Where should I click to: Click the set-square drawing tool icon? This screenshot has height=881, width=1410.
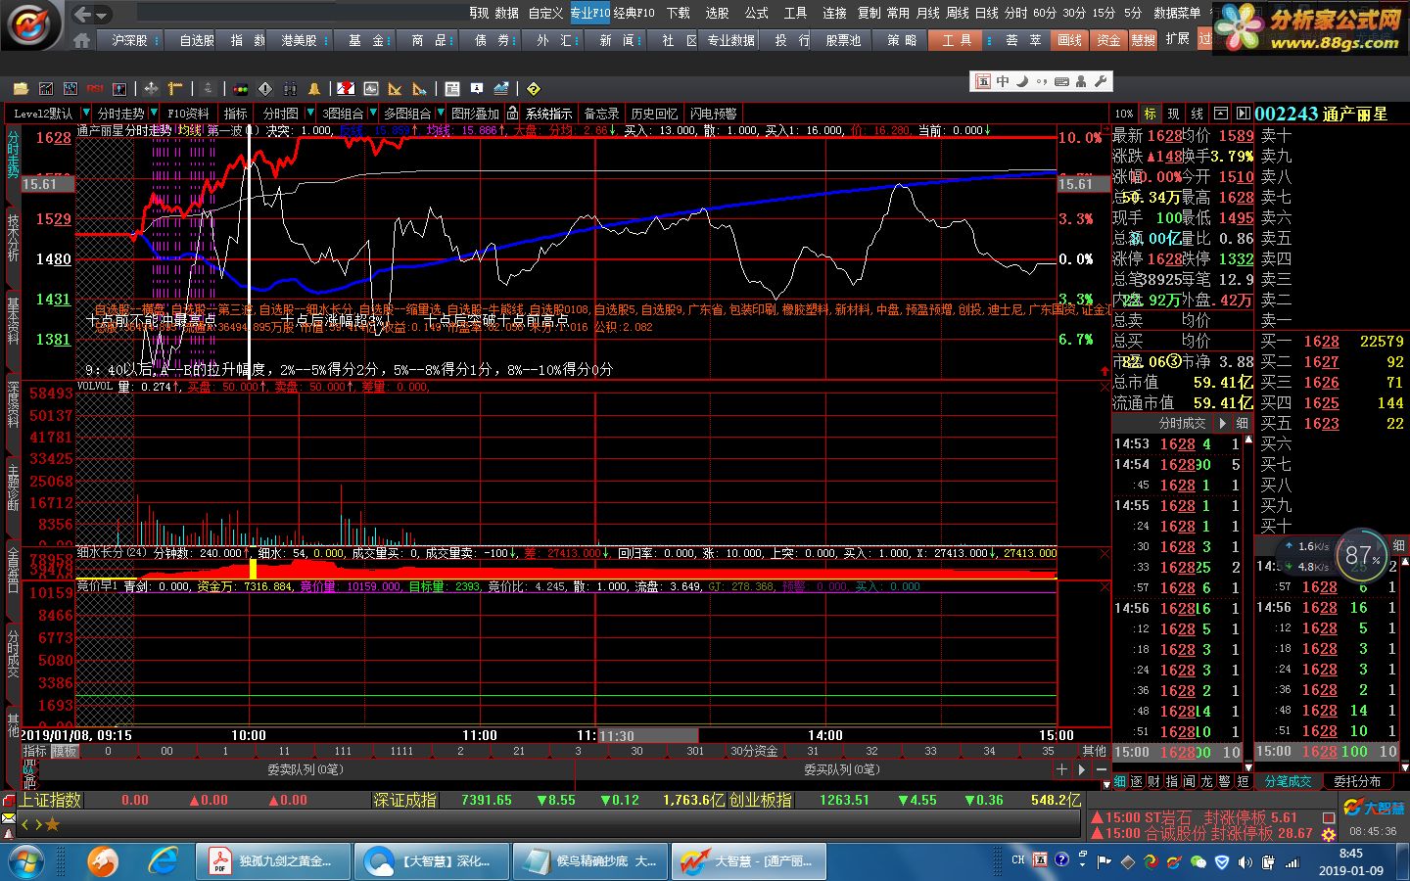pyautogui.click(x=395, y=88)
